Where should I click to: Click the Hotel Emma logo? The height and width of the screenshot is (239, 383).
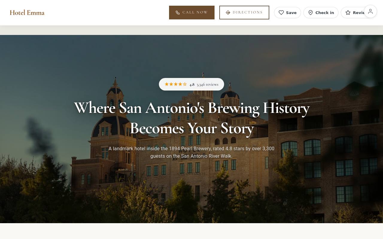pyautogui.click(x=27, y=13)
